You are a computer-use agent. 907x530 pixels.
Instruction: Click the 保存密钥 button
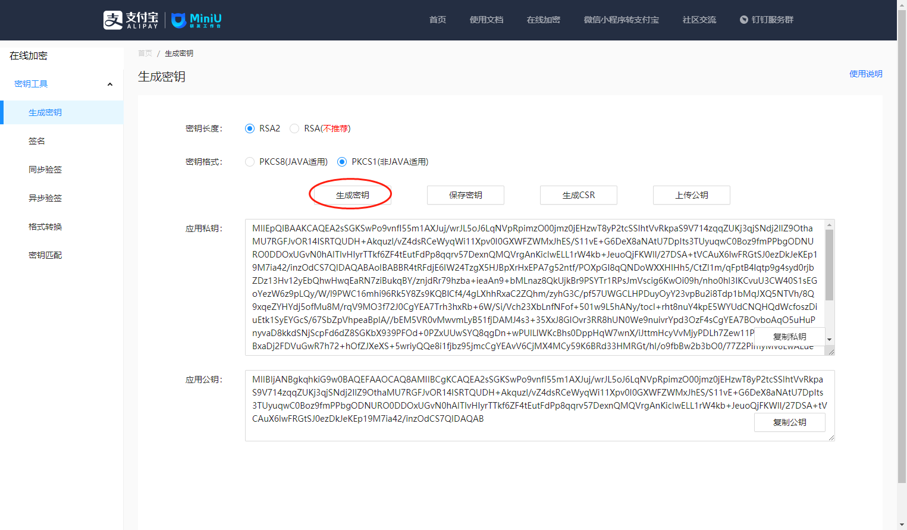tap(465, 195)
